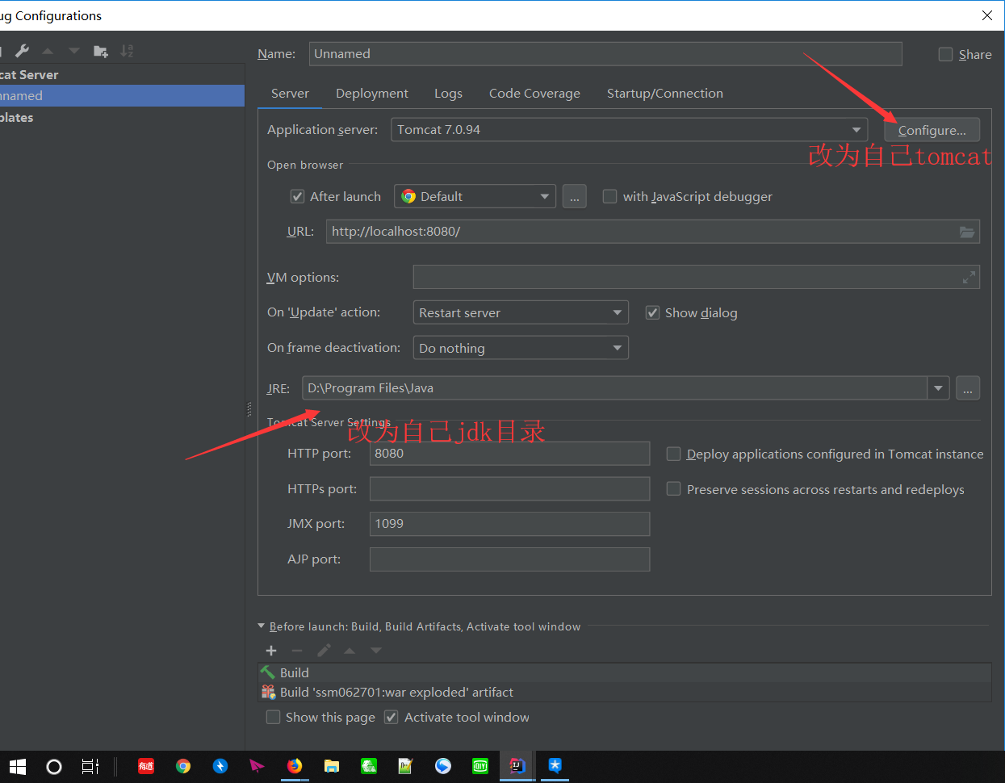
Task: Select the Build hammer task row
Action: (625, 672)
